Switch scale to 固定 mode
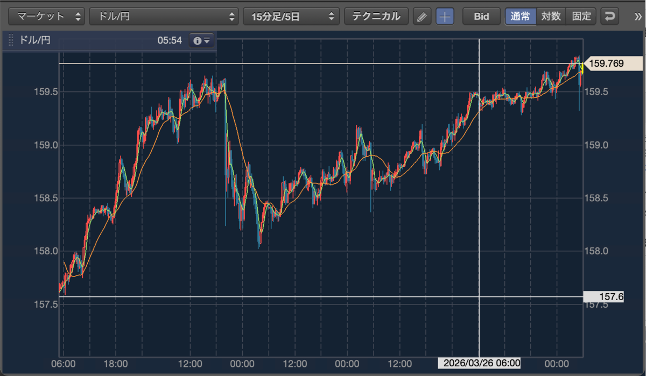Screen dimensions: 646x376 (x=581, y=16)
